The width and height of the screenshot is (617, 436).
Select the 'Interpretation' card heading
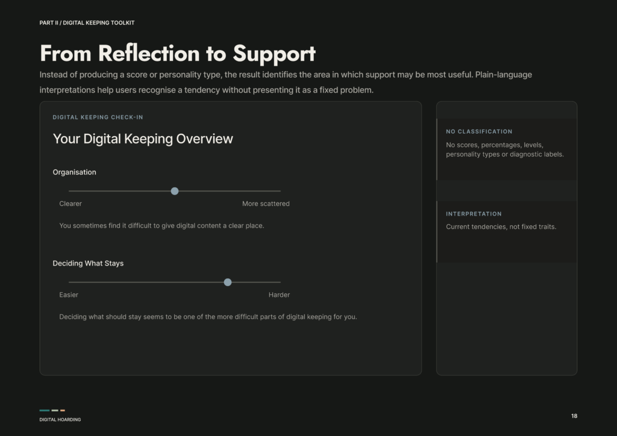(474, 214)
